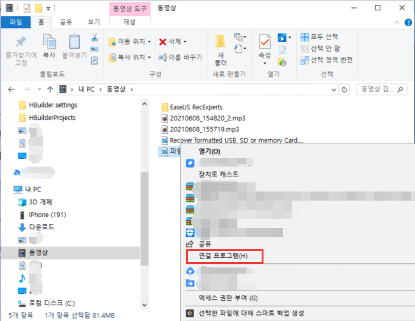Click the Edit icon in 열기 group
The height and width of the screenshot is (321, 415).
pyautogui.click(x=282, y=49)
